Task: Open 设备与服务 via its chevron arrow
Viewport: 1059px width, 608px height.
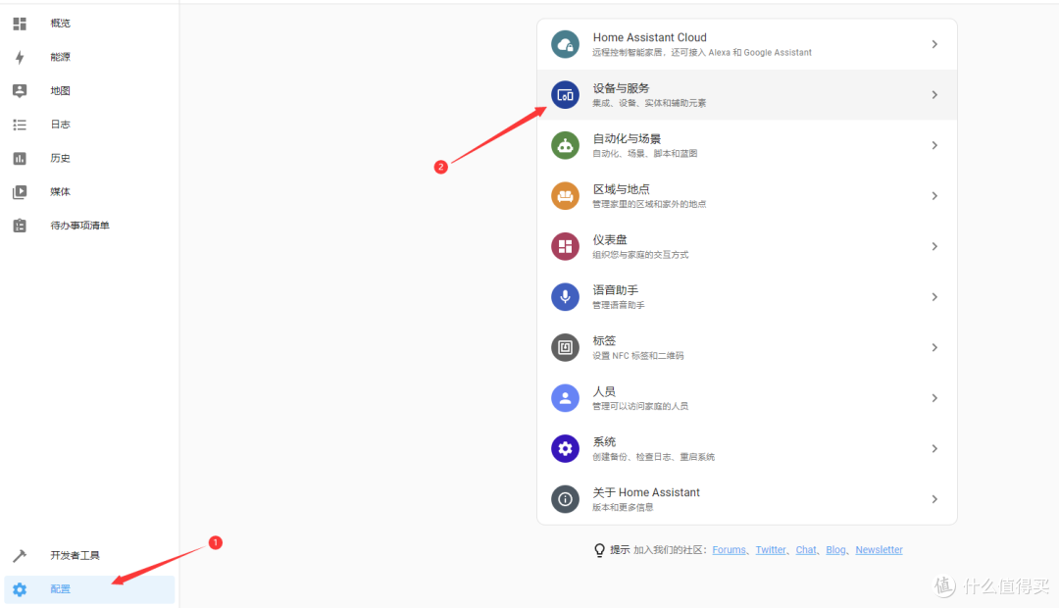Action: click(x=934, y=95)
